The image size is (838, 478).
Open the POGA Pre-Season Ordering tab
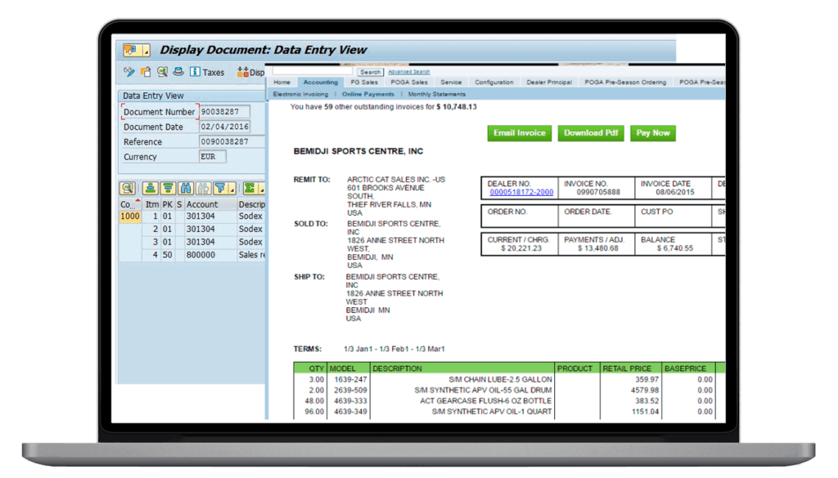[x=625, y=83]
